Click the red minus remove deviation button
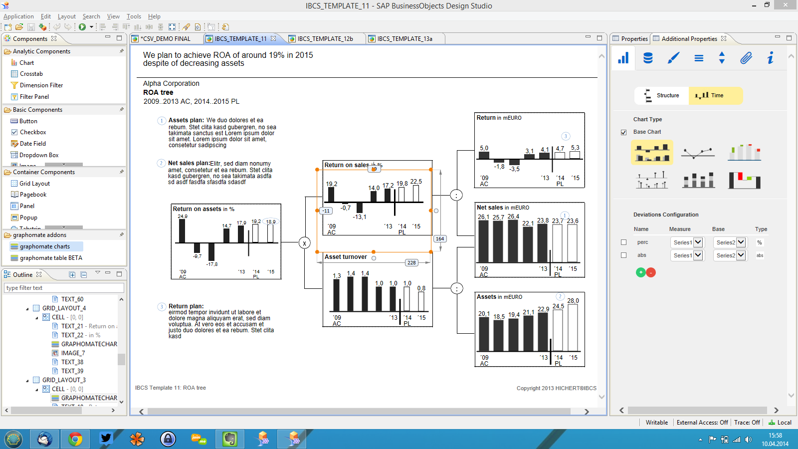This screenshot has width=798, height=449. coord(651,272)
